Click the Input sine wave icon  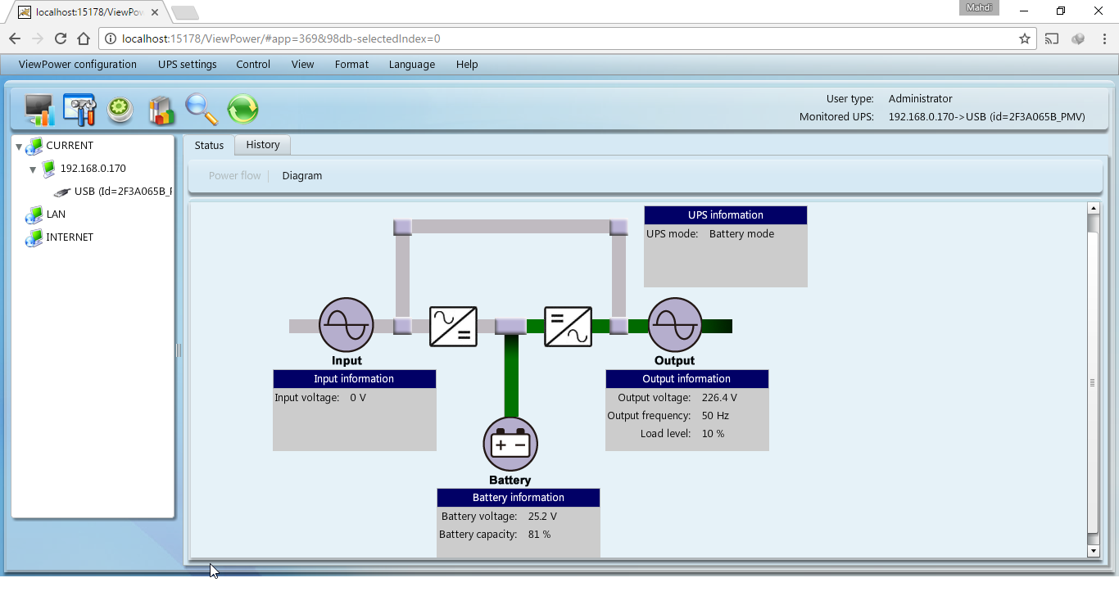click(346, 325)
